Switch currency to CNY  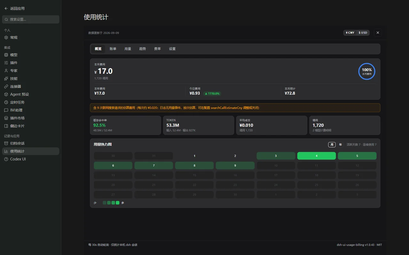pos(350,33)
